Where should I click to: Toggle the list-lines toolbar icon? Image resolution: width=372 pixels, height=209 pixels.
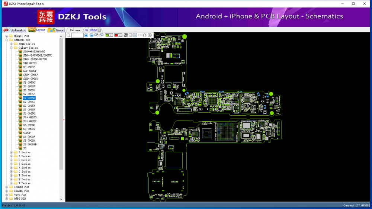pyautogui.click(x=135, y=35)
